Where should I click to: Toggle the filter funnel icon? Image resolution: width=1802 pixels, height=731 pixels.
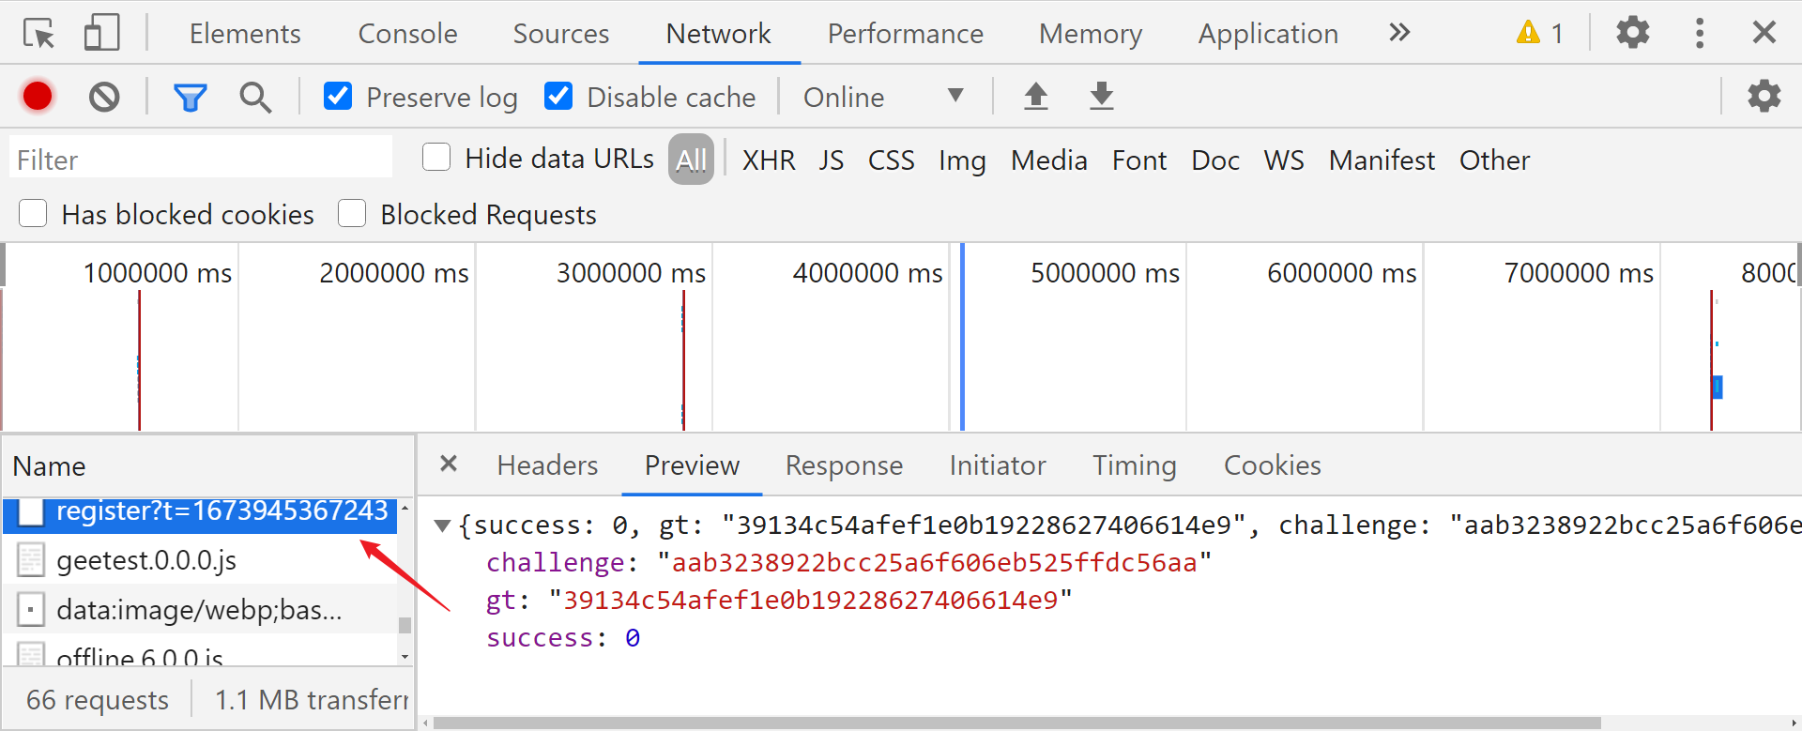pos(190,97)
